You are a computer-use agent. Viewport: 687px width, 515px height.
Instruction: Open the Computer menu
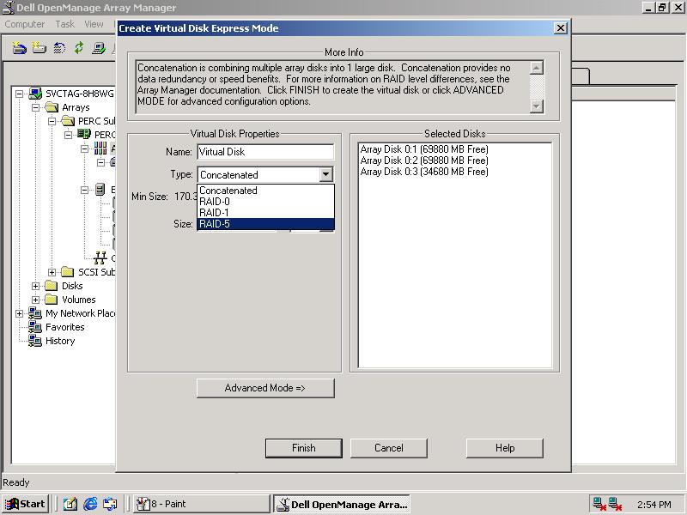[25, 24]
